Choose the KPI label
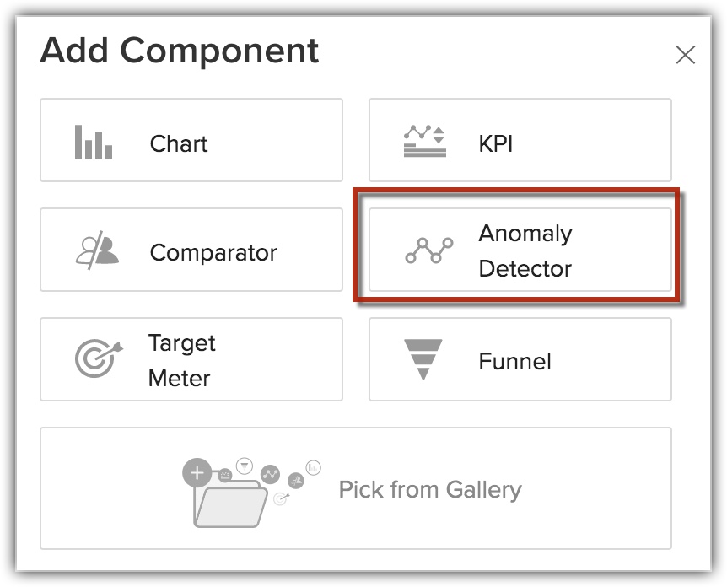 (496, 143)
